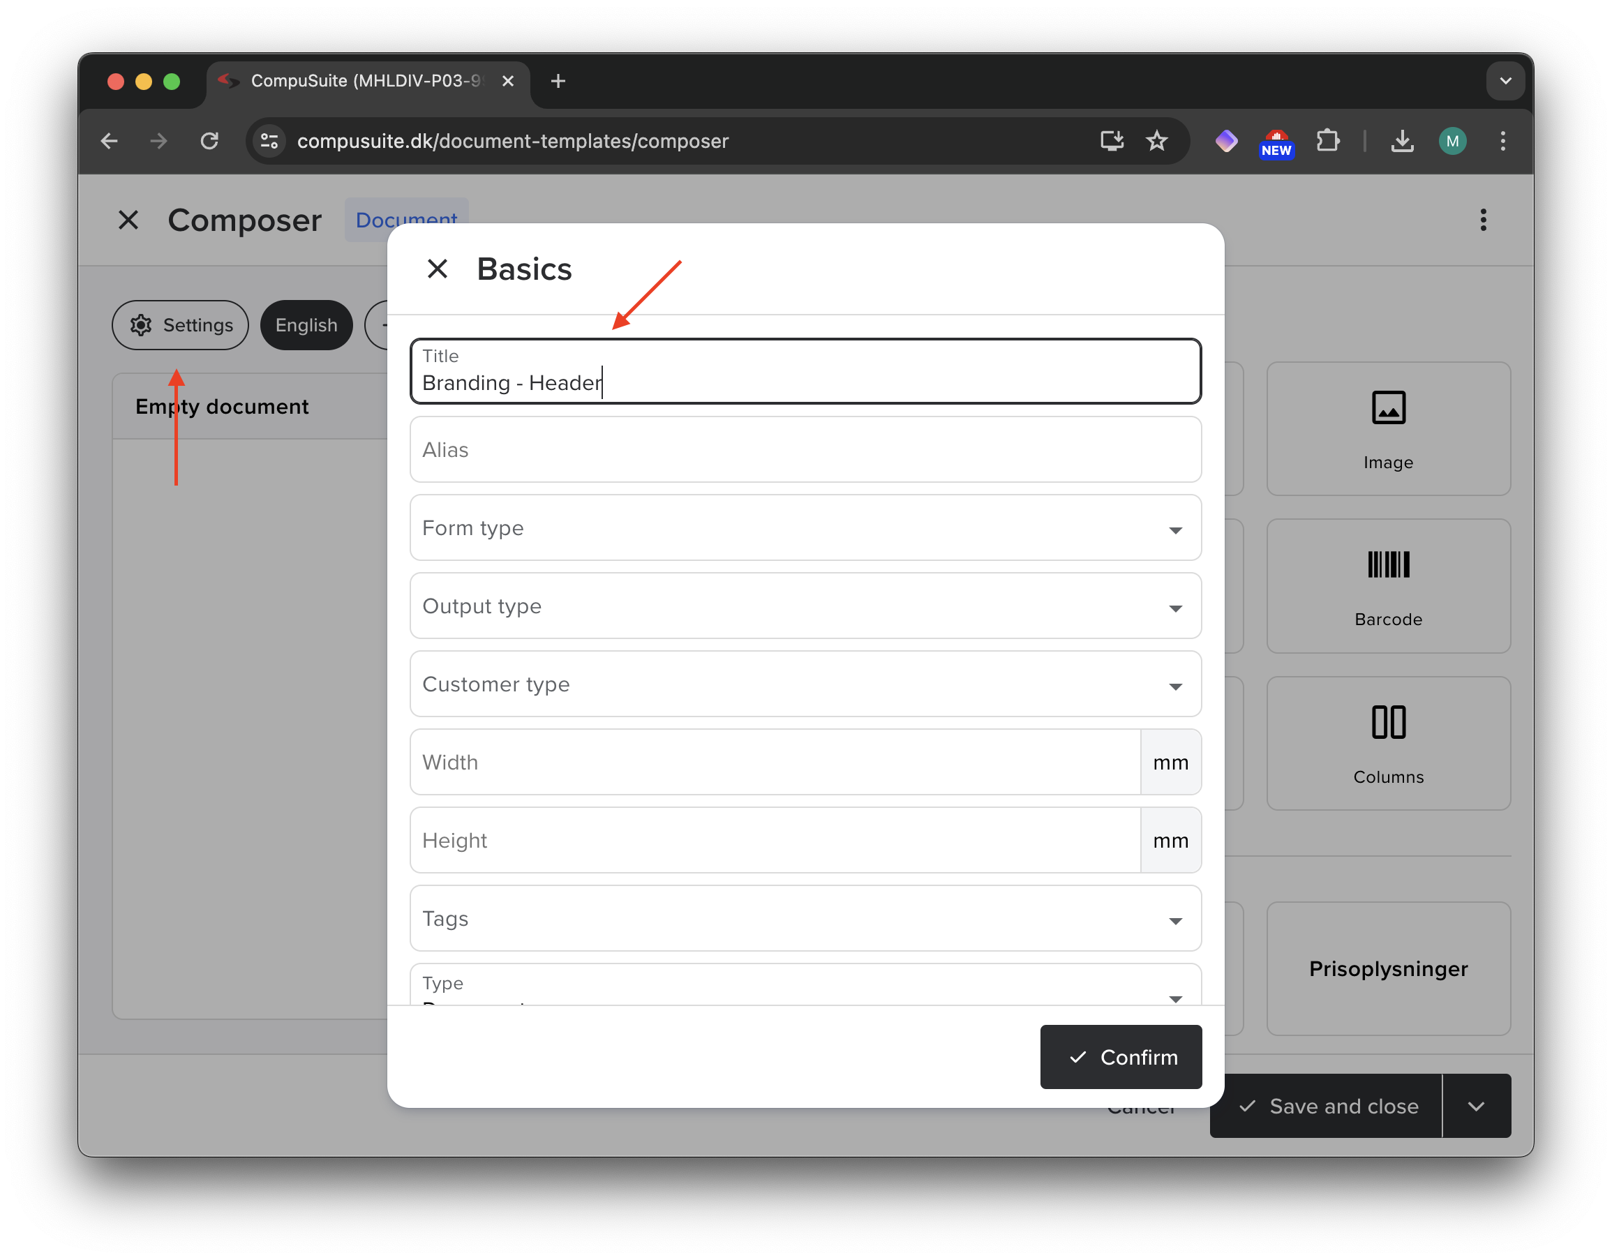The image size is (1612, 1260).
Task: Click the bookmark star icon
Action: click(1156, 141)
